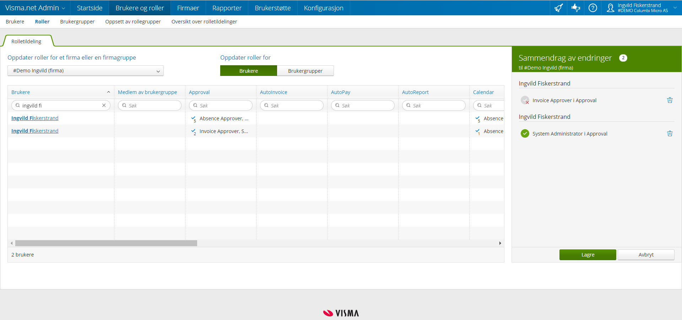
Task: Click the '2 brukere' count text
Action: coord(23,255)
